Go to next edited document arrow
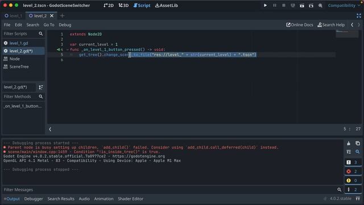Screen dimensions: 364x205 tap(359, 25)
